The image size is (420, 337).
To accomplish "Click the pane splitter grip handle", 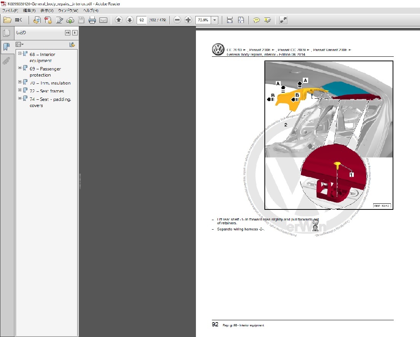I will point(80,181).
